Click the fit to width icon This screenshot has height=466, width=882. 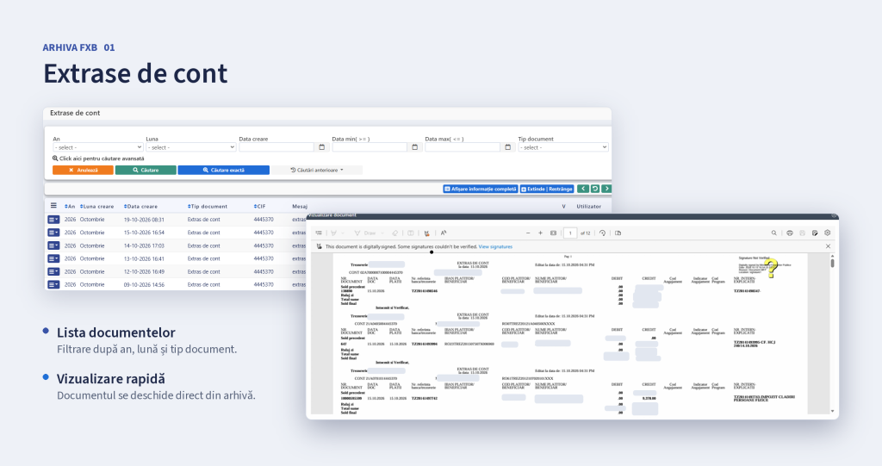tap(554, 233)
